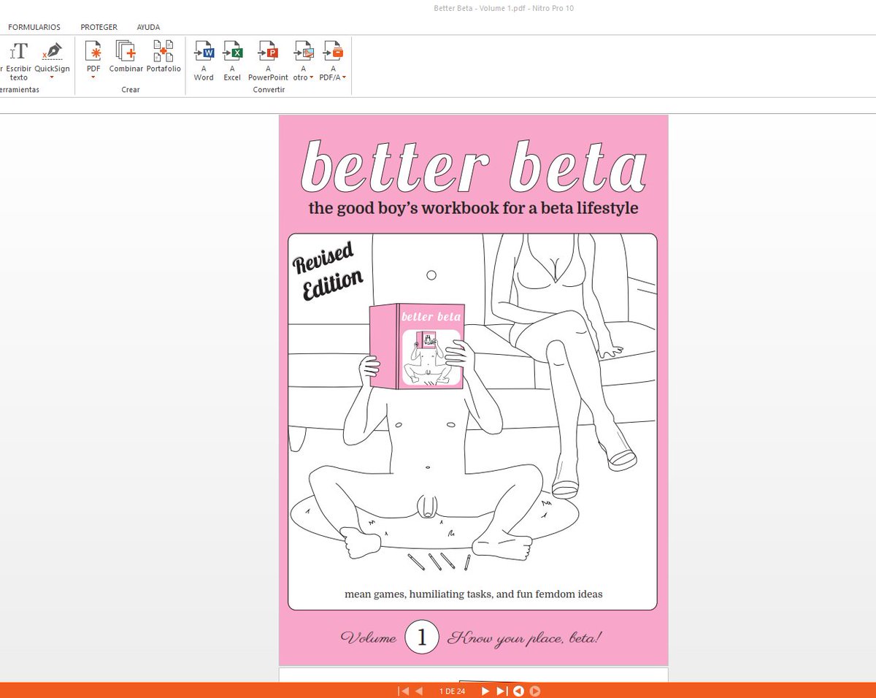Go to next page arrow

pos(485,691)
